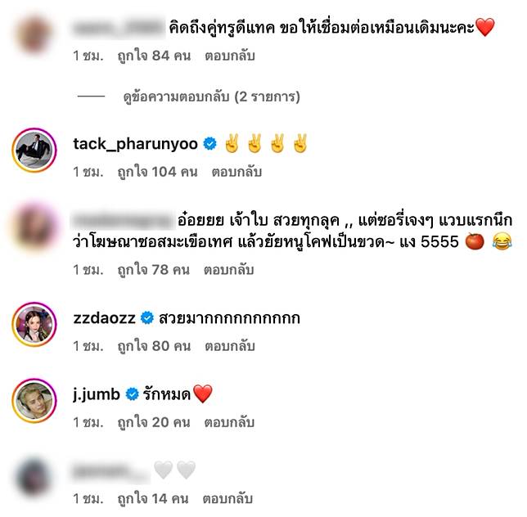Click the first victory hand emoji
This screenshot has height=517, width=527.
click(232, 143)
